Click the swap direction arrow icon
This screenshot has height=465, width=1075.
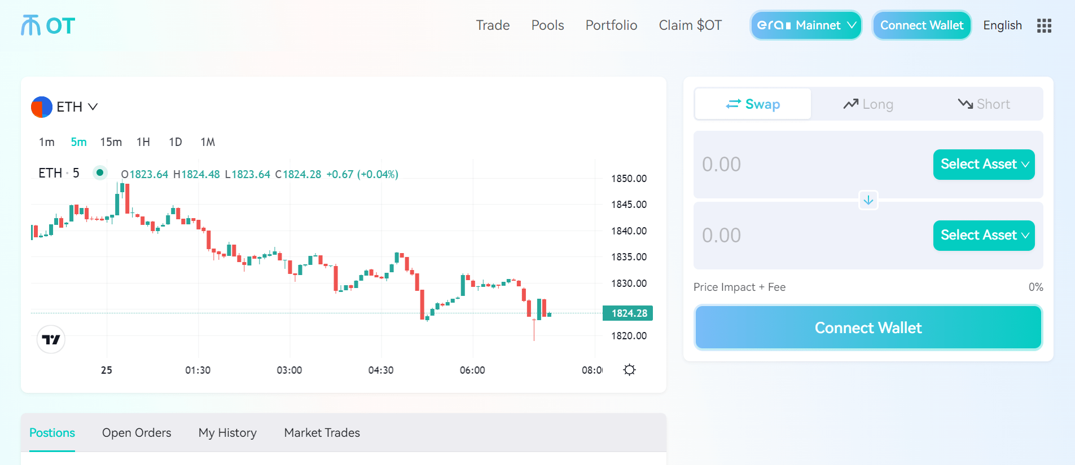click(x=868, y=200)
